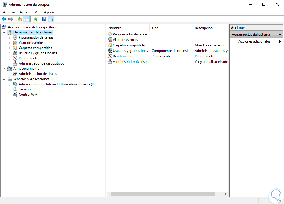Expand the Carpetas compartidas node
The height and width of the screenshot is (204, 284).
pos(10,48)
